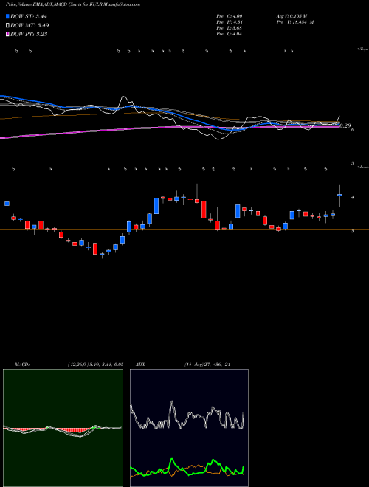Click the Pre O: 4.00 value
The image size is (369, 487).
pos(230,16)
